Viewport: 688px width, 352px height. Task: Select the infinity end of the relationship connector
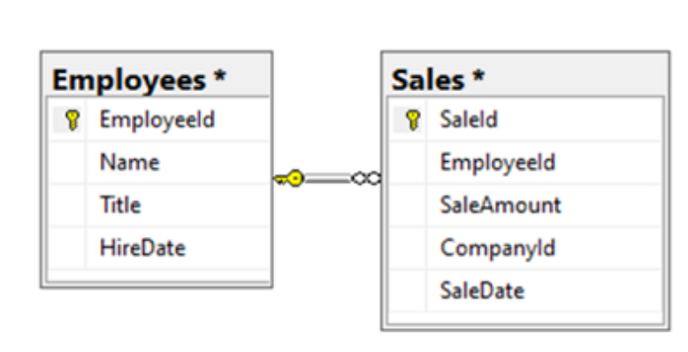(x=367, y=178)
